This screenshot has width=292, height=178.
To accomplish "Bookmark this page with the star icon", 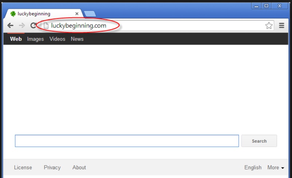I will click(269, 26).
